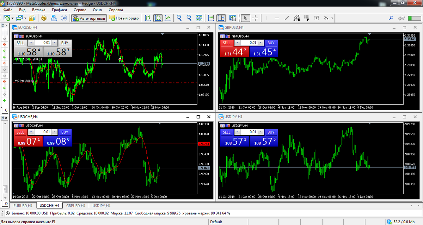Toggle the Авто-торговля button

pos(89,18)
